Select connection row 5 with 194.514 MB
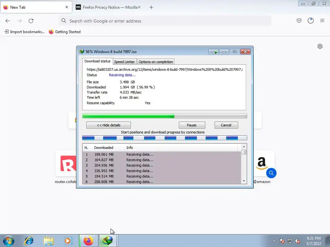Viewport: 330px width, 247px height. [x=162, y=176]
